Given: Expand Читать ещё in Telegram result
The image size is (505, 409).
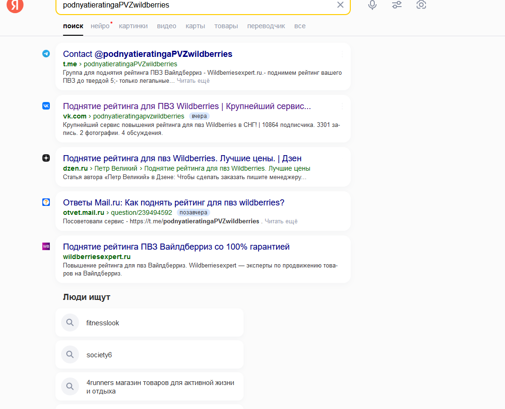Looking at the screenshot, I should pos(193,81).
